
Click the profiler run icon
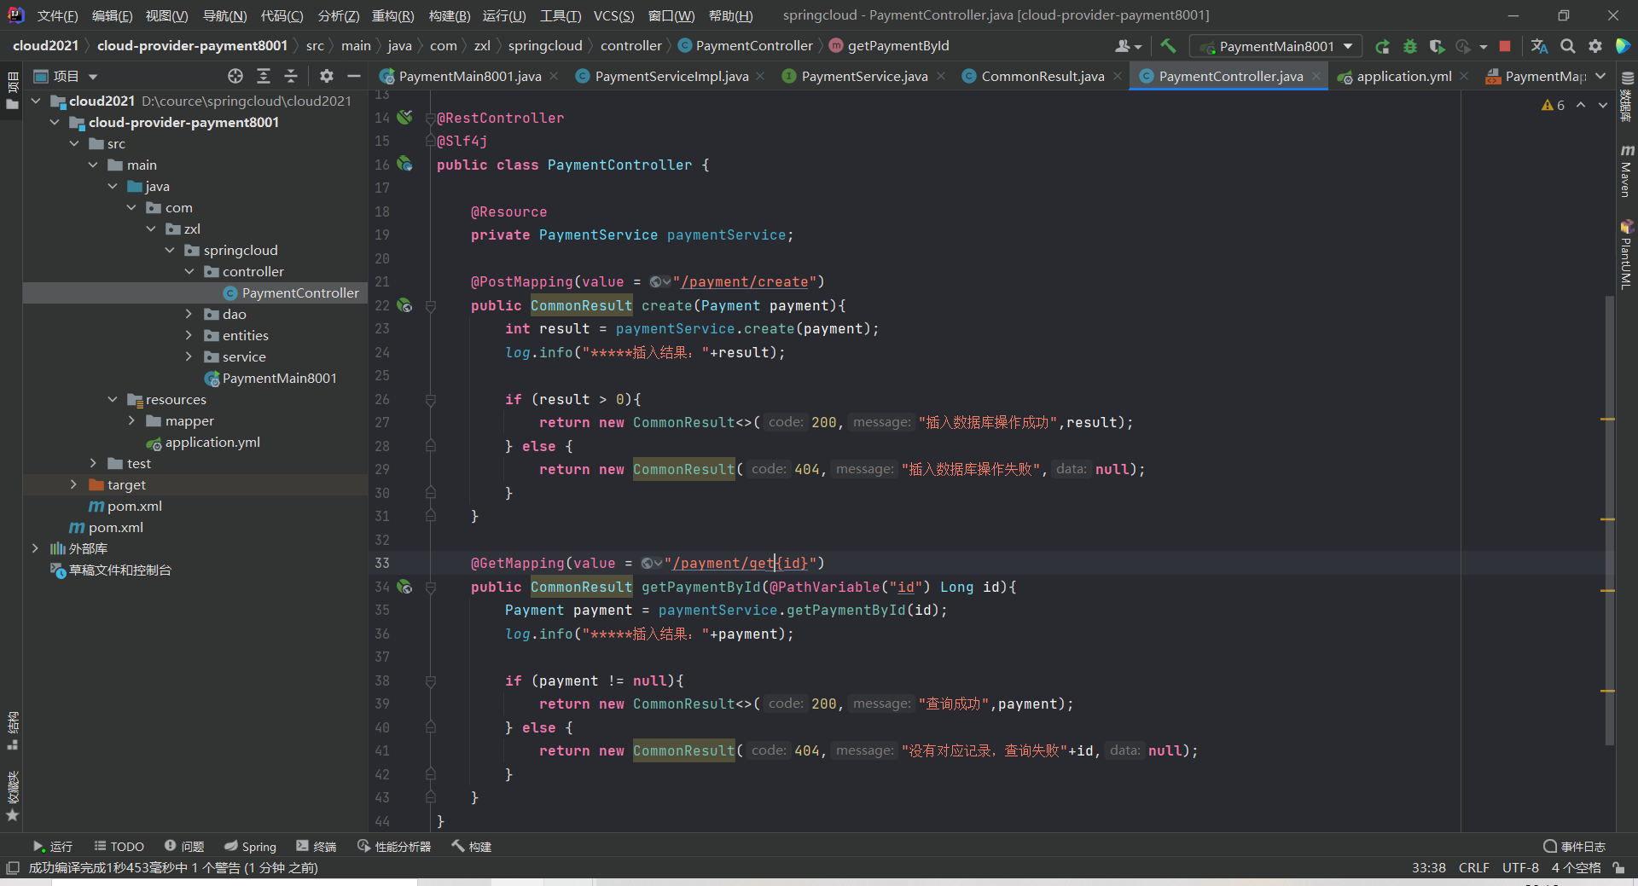point(1464,46)
